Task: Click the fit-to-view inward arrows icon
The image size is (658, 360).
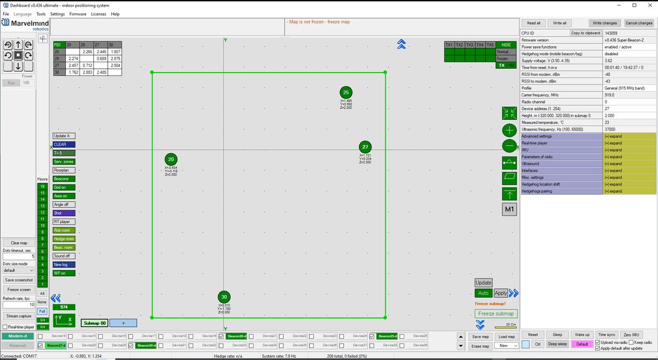Action: tap(510, 113)
